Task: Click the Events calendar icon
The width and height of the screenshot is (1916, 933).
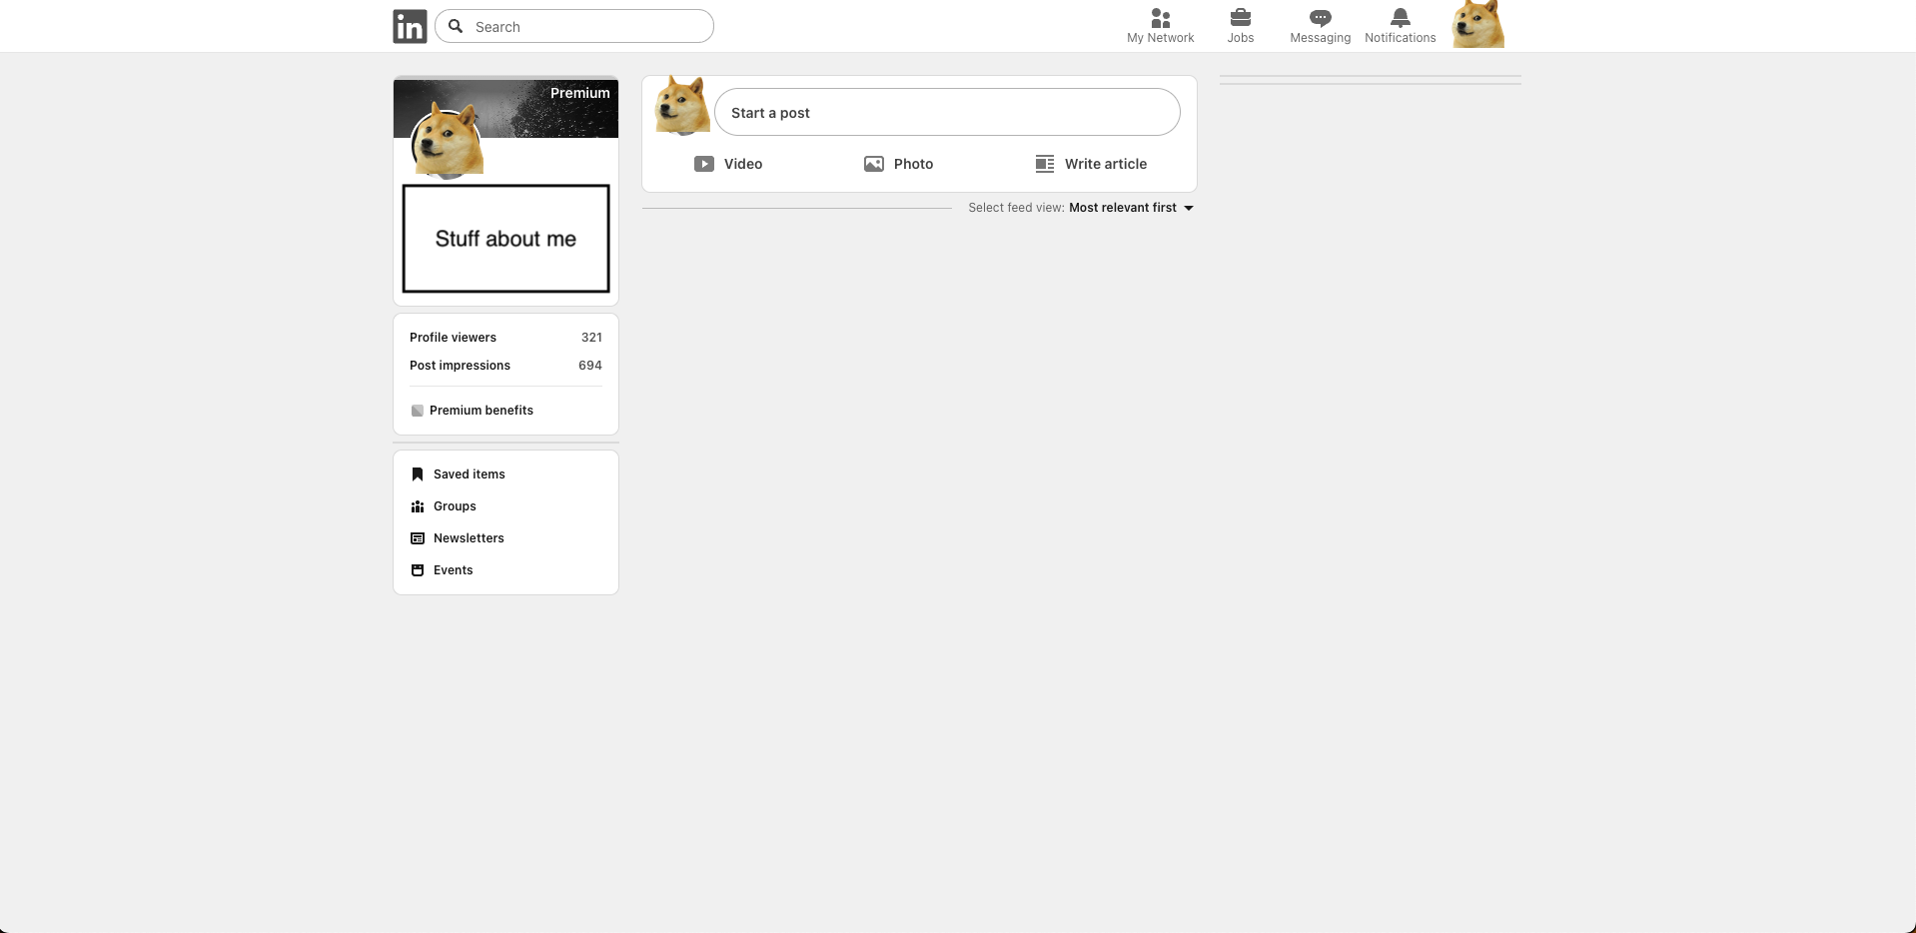Action: (x=418, y=570)
